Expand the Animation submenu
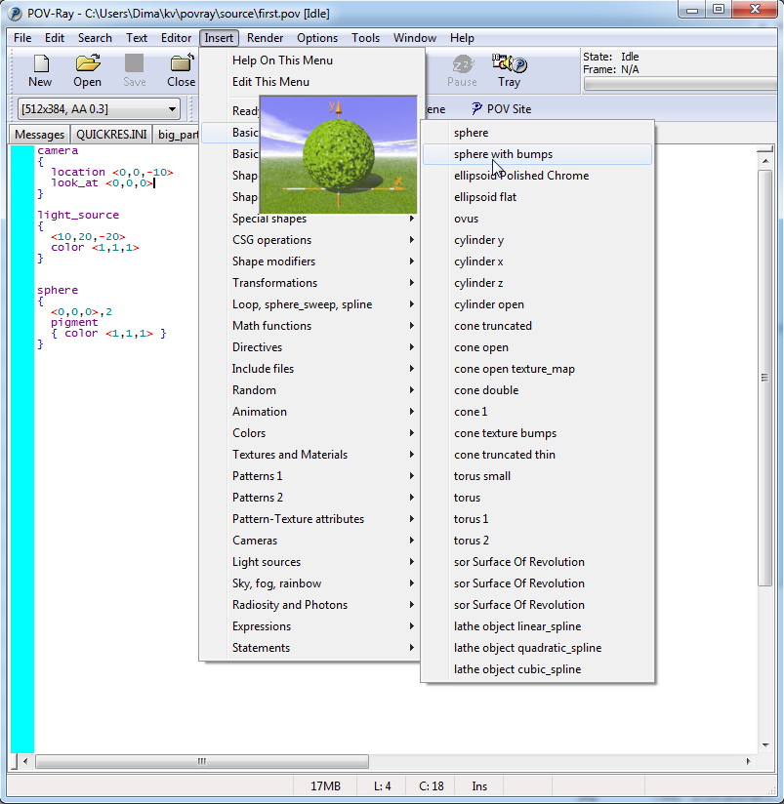Image resolution: width=784 pixels, height=804 pixels. click(310, 412)
